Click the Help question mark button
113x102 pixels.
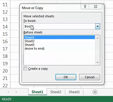[85, 7]
